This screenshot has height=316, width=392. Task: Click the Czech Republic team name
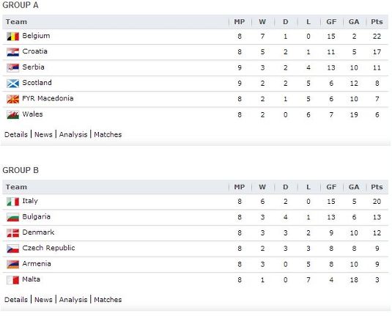click(x=48, y=248)
